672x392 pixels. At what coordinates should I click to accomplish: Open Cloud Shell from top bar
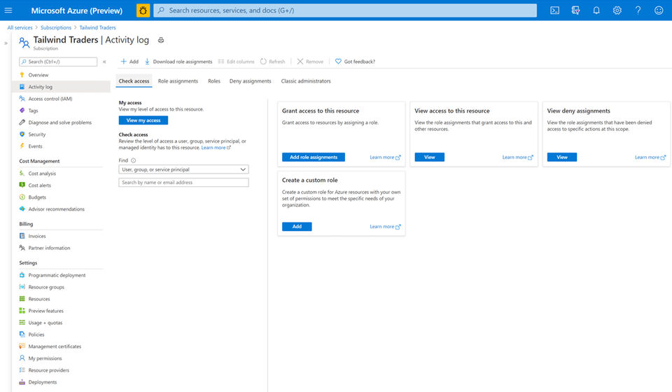(554, 10)
